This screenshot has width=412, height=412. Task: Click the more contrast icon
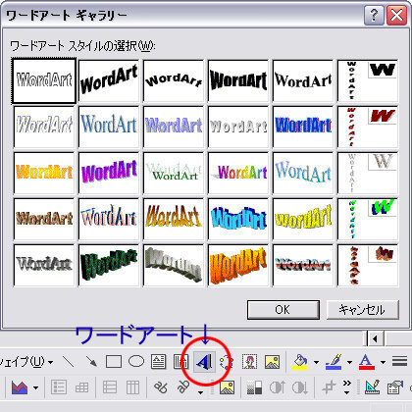pos(278,387)
